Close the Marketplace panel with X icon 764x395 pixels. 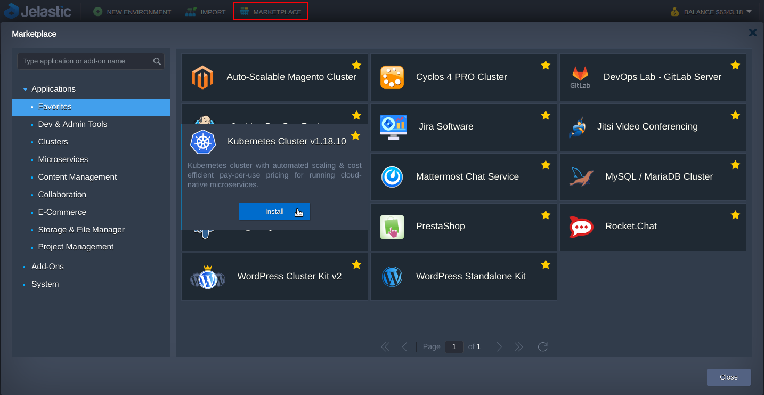click(753, 33)
